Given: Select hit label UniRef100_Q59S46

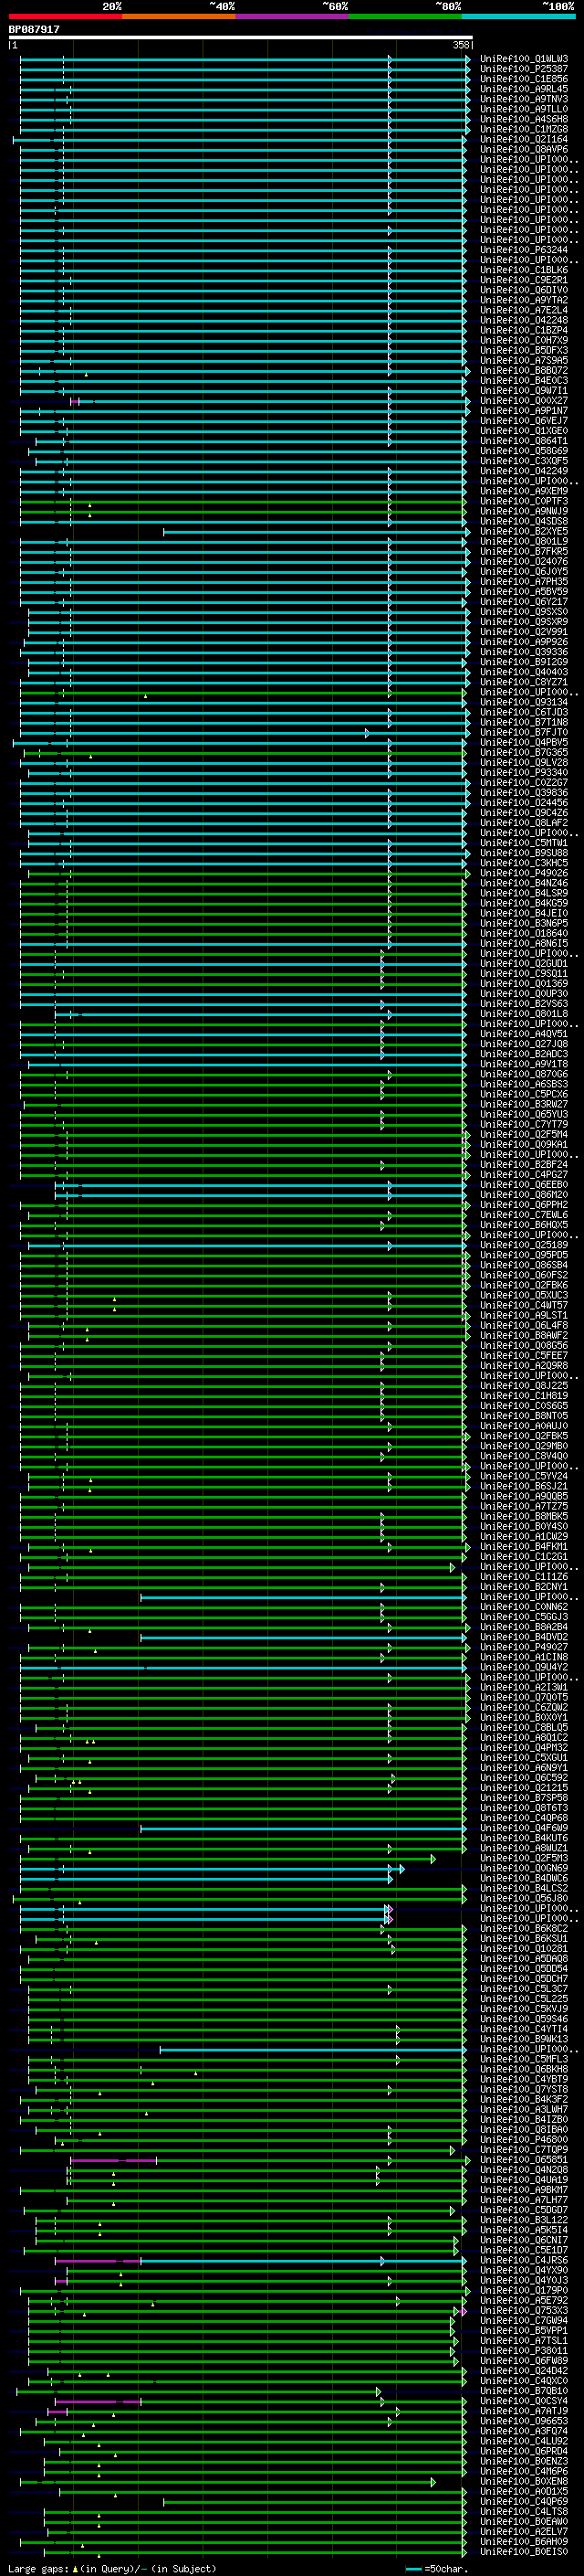Looking at the screenshot, I should tap(524, 2018).
